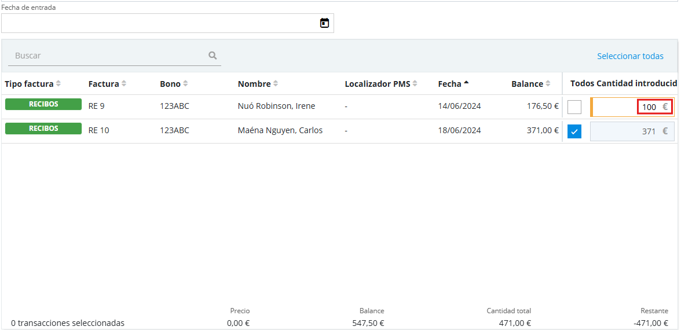Click Seleccionar todas link
This screenshot has width=681, height=330.
[x=630, y=56]
